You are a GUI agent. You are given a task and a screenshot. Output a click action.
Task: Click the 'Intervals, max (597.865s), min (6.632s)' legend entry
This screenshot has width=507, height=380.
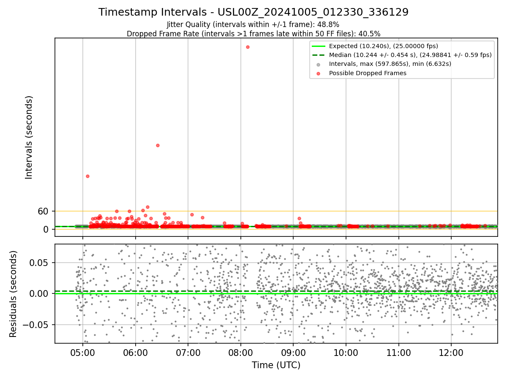[x=390, y=64]
